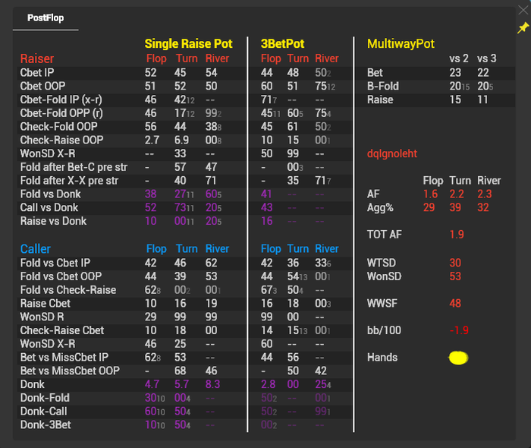This screenshot has height=448, width=531.
Task: Click the AF flop value 1.6
Action: (430, 194)
